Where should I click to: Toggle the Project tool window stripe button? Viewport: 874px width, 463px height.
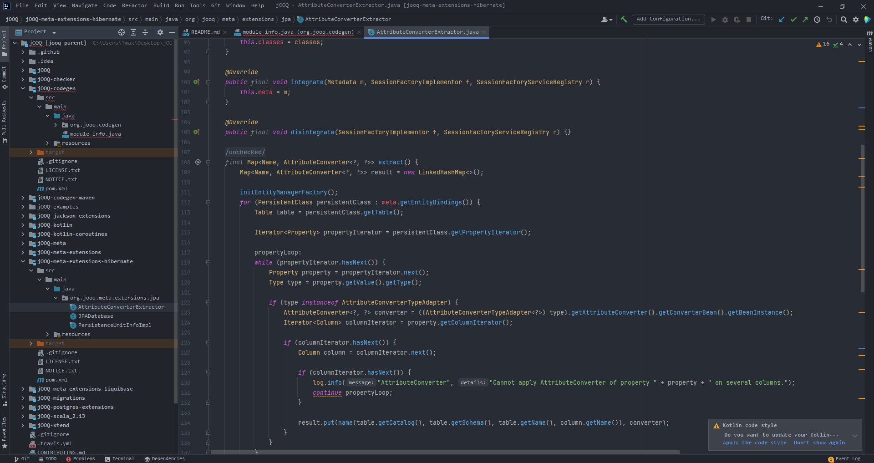click(4, 43)
